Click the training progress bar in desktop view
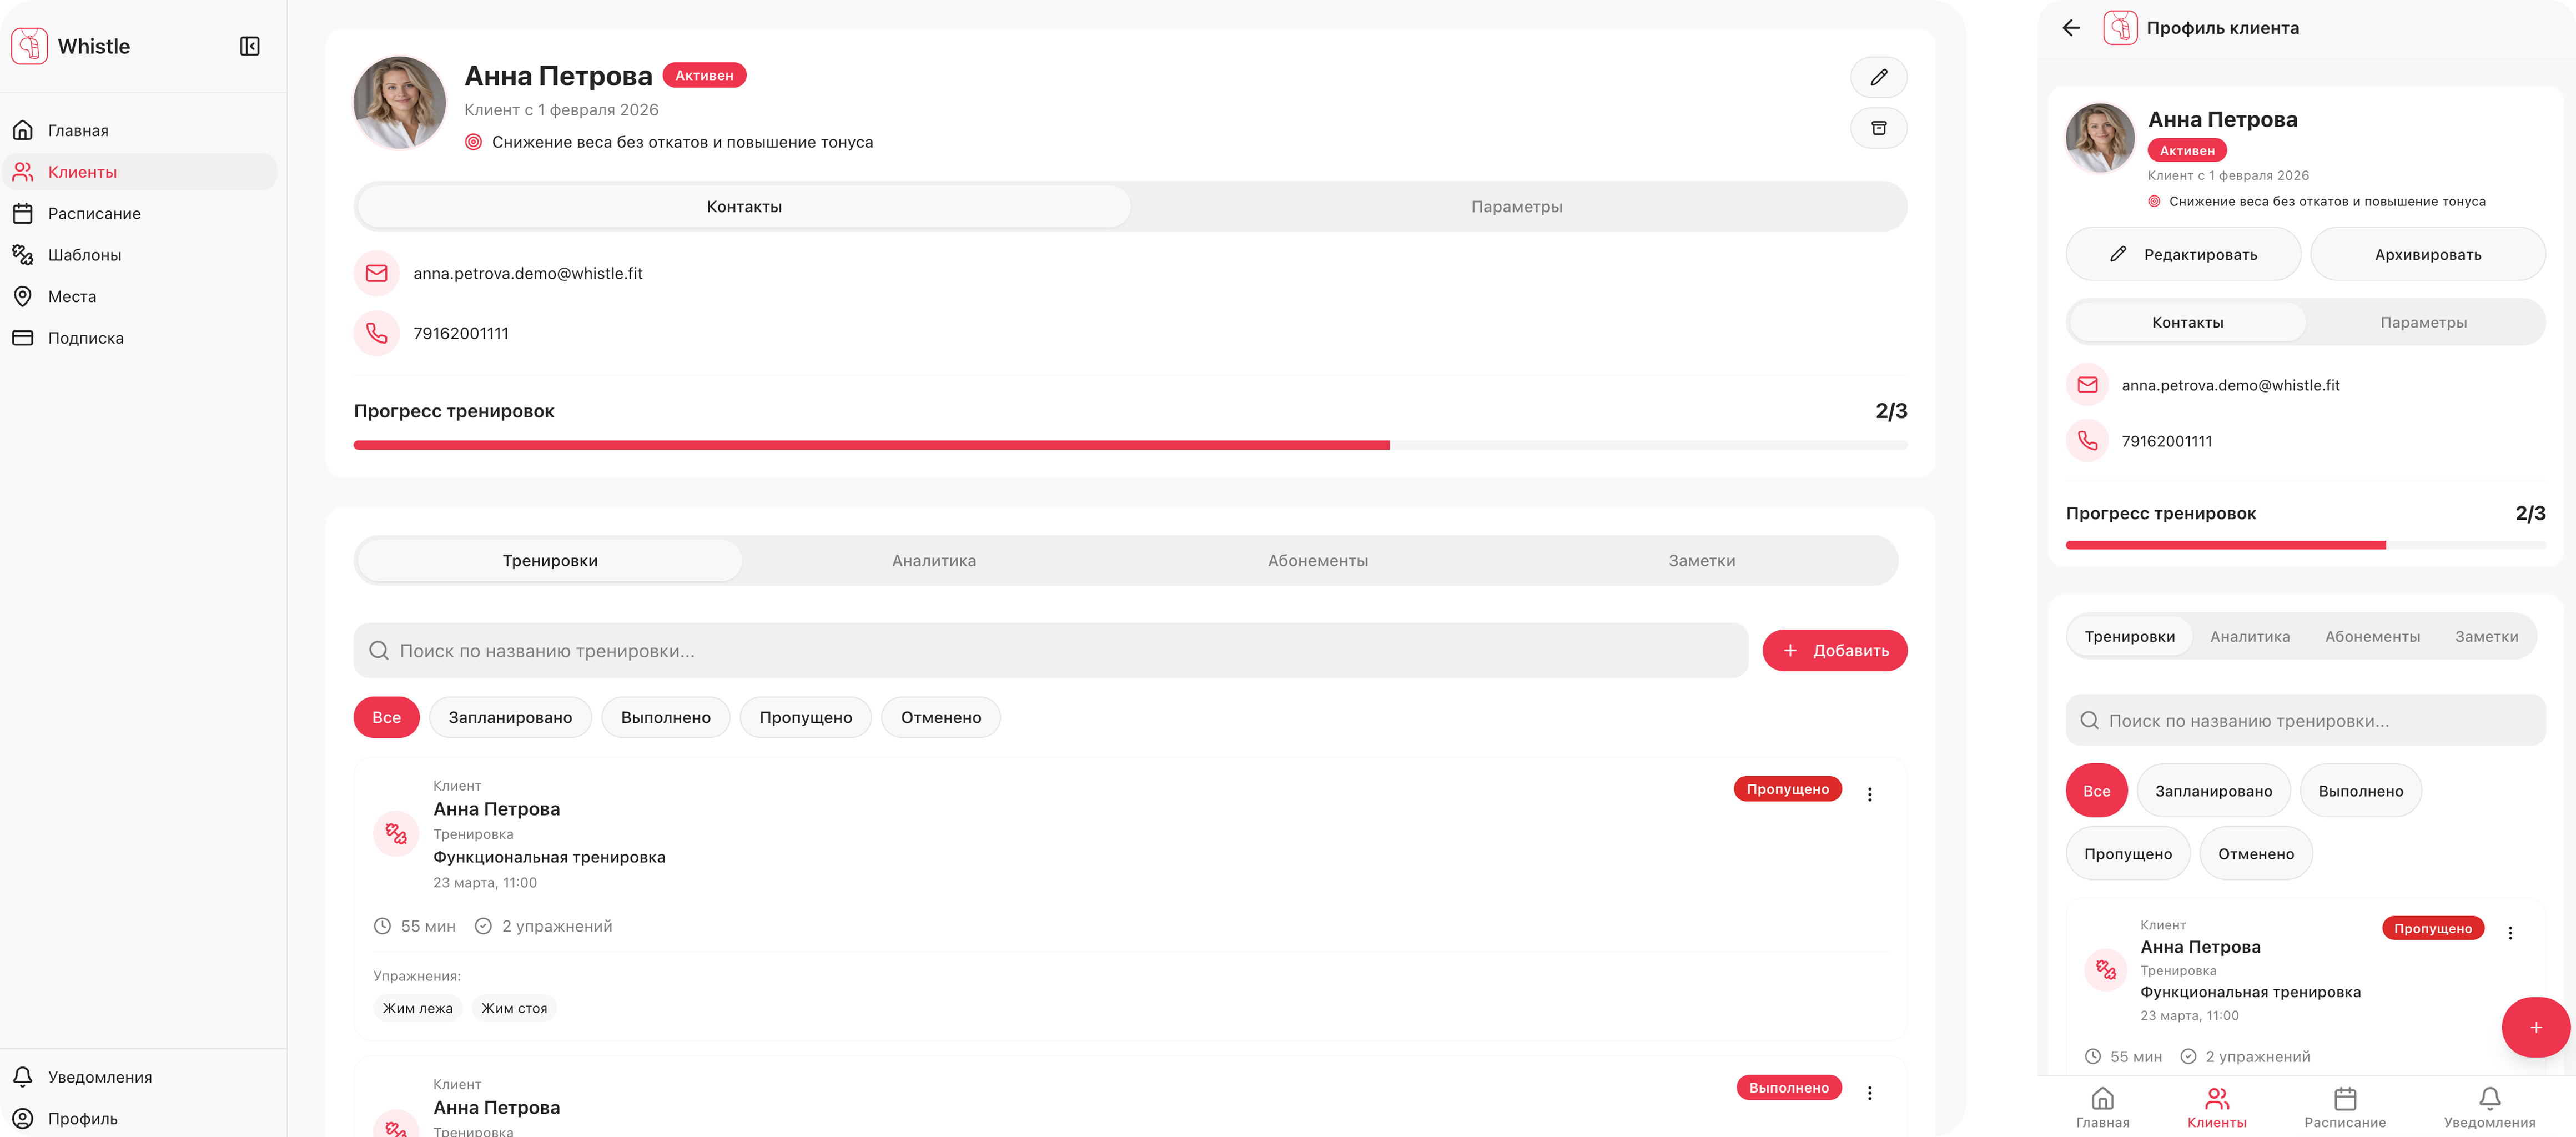The image size is (2576, 1137). click(1130, 445)
